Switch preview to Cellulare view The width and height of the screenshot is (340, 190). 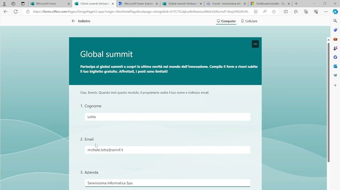249,21
